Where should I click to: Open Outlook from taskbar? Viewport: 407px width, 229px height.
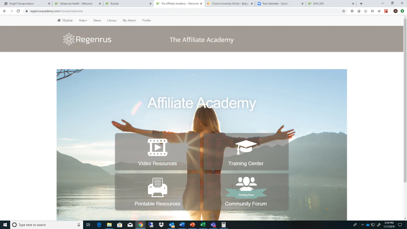click(172, 225)
